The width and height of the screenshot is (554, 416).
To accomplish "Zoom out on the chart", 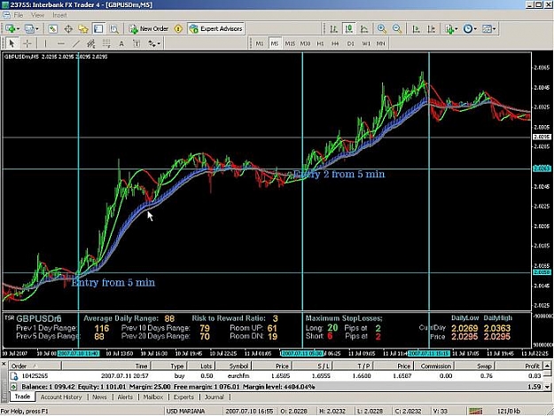I will tap(397, 29).
